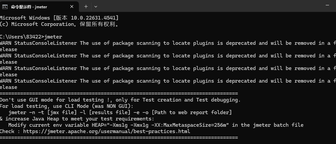Minimize the terminal window
Screen dimensions: 336x144
[x=327, y=5]
